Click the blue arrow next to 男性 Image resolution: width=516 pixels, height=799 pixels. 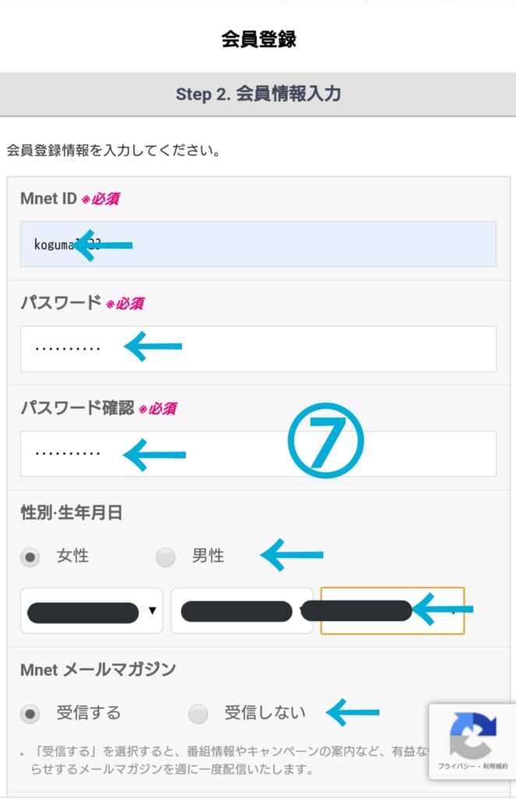(x=292, y=555)
